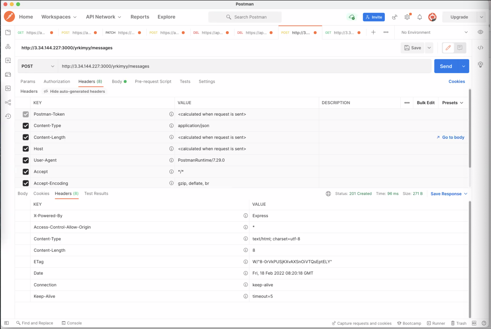Viewport: 491px width, 329px height.
Task: Open the Send button dropdown arrow
Action: click(x=463, y=66)
